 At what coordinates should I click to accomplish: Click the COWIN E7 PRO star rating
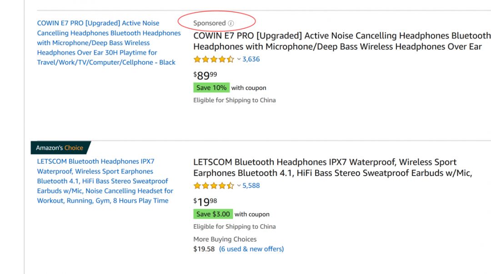214,59
